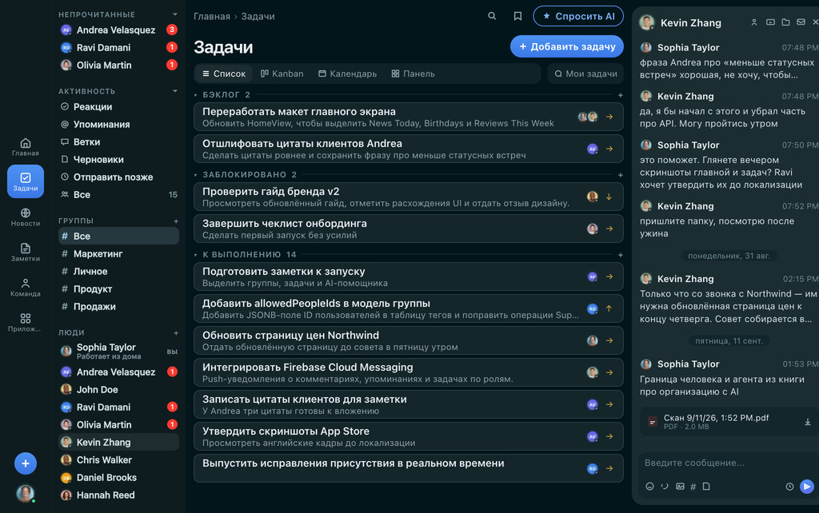Open emoji picker in message composer
The height and width of the screenshot is (513, 819).
[649, 487]
